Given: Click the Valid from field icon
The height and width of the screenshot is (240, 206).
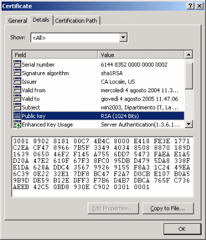Looking at the screenshot, I should pyautogui.click(x=17, y=90).
